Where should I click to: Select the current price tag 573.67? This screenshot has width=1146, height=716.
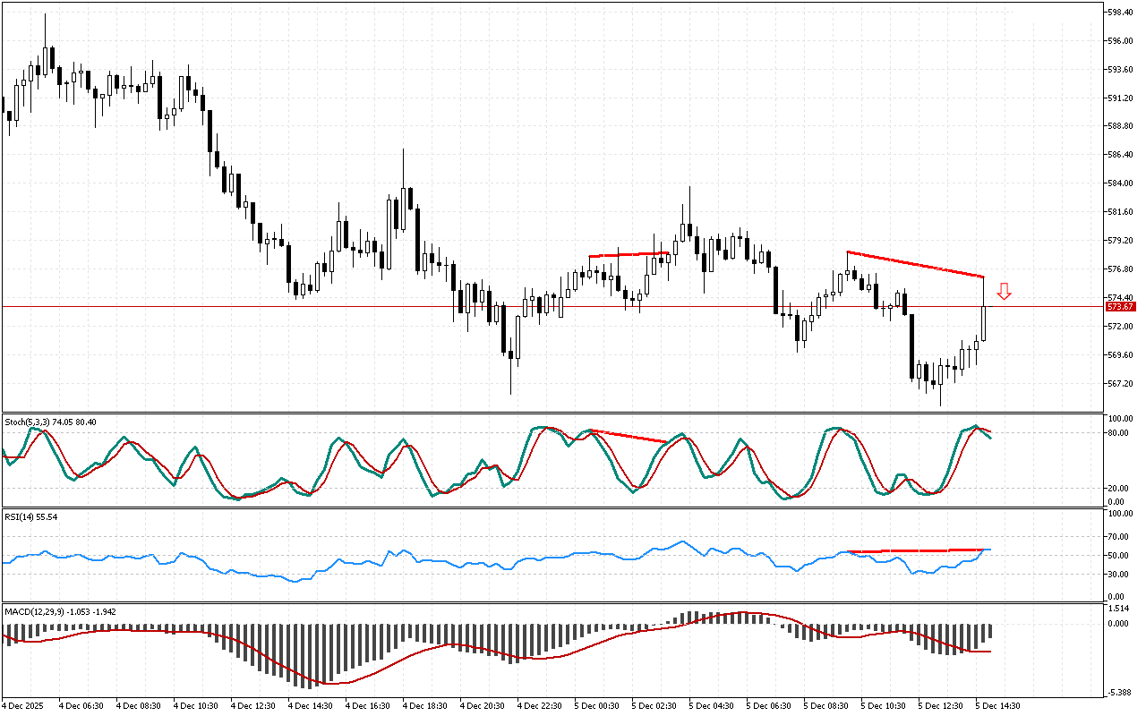(x=1120, y=307)
